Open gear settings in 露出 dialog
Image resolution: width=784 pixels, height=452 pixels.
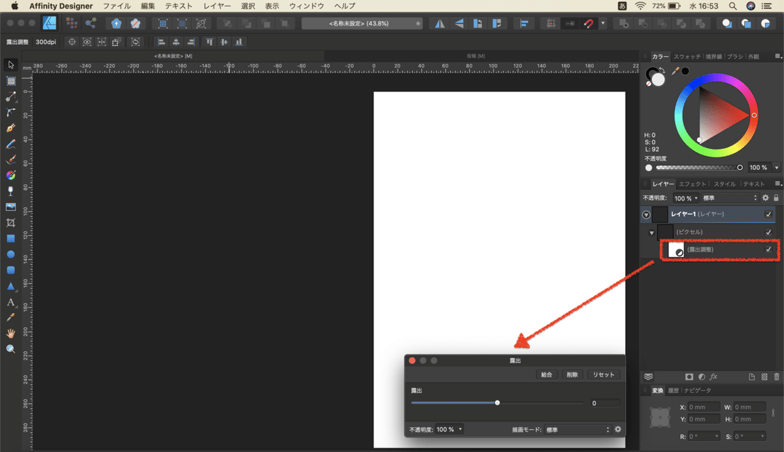point(617,430)
